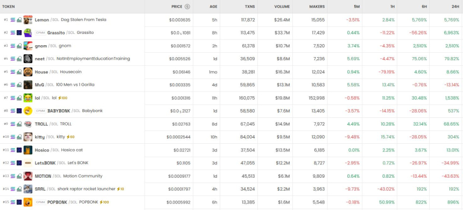This screenshot has height=210, width=463.
Task: Click the kitty boost 60 lightning badge
Action: coord(71,137)
